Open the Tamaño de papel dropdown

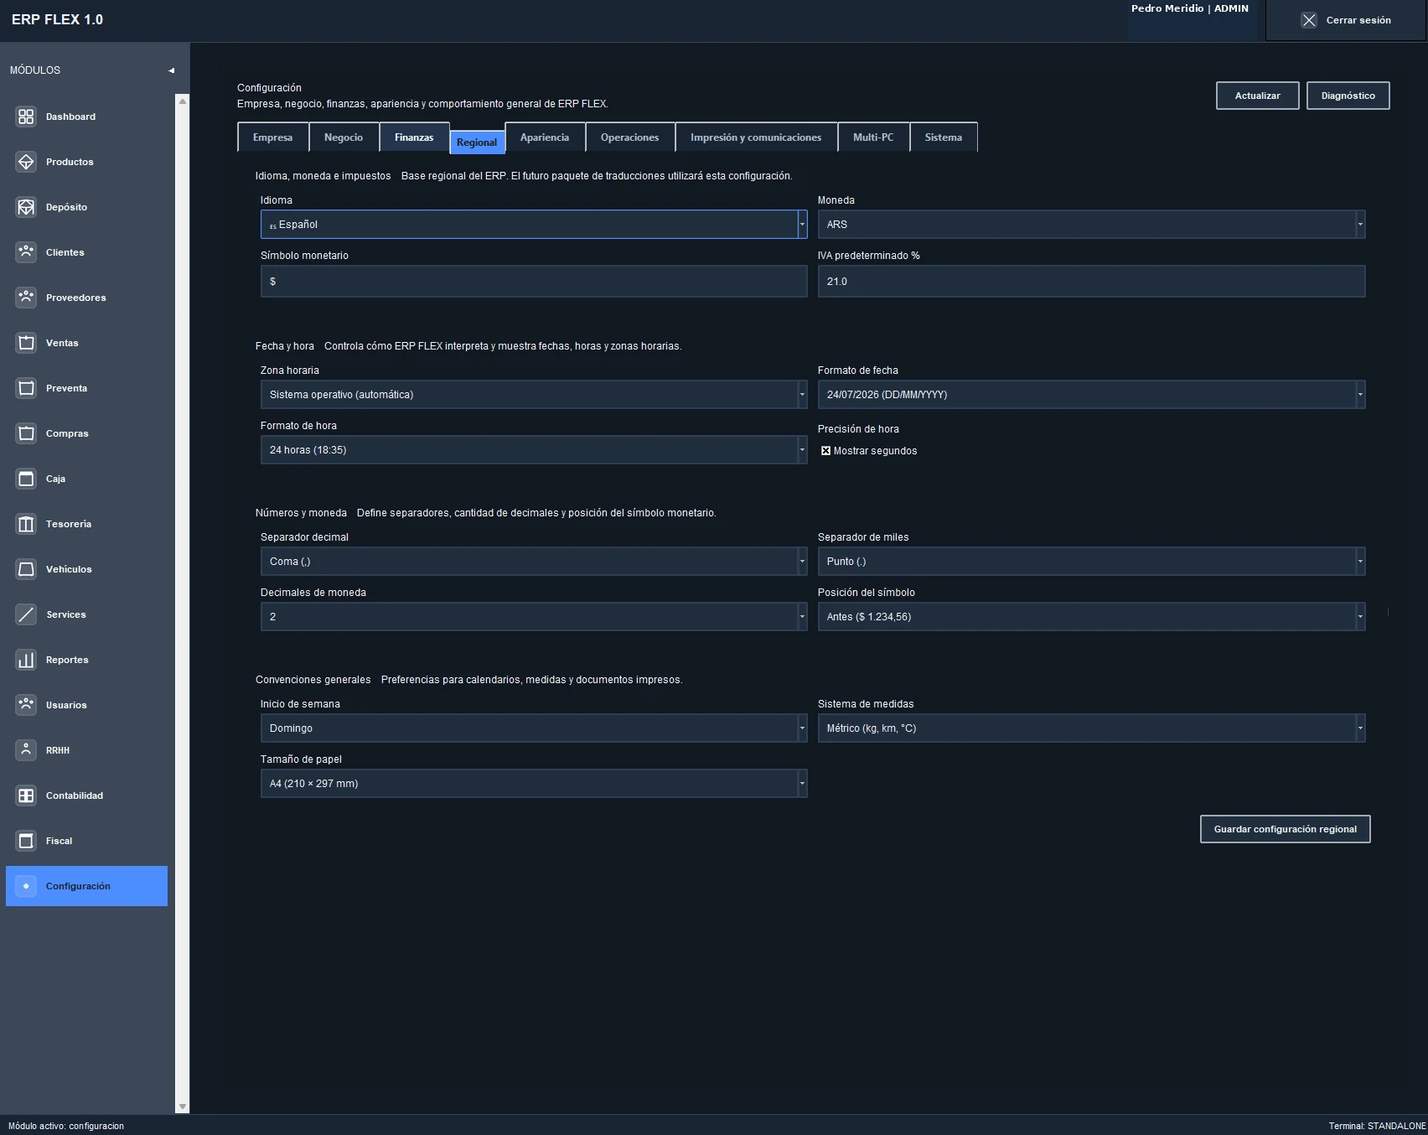[534, 784]
